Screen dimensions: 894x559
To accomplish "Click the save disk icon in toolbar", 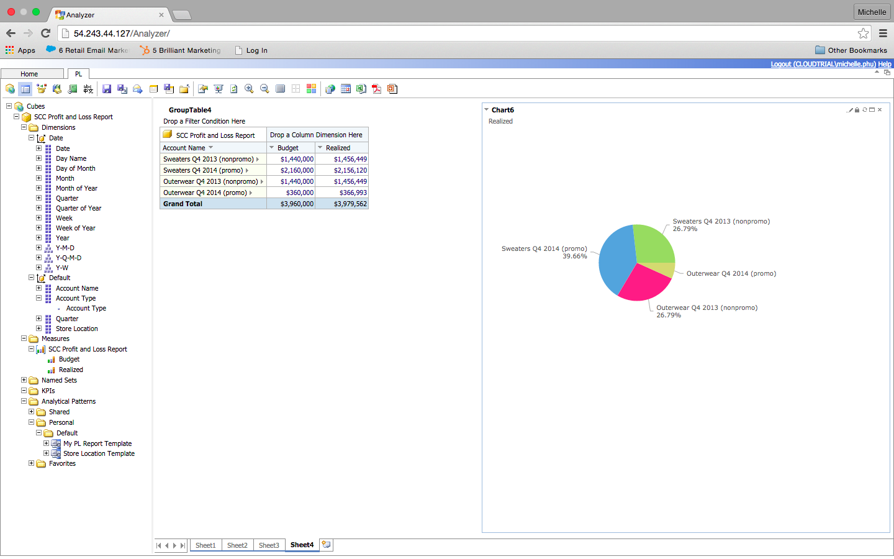I will [107, 89].
